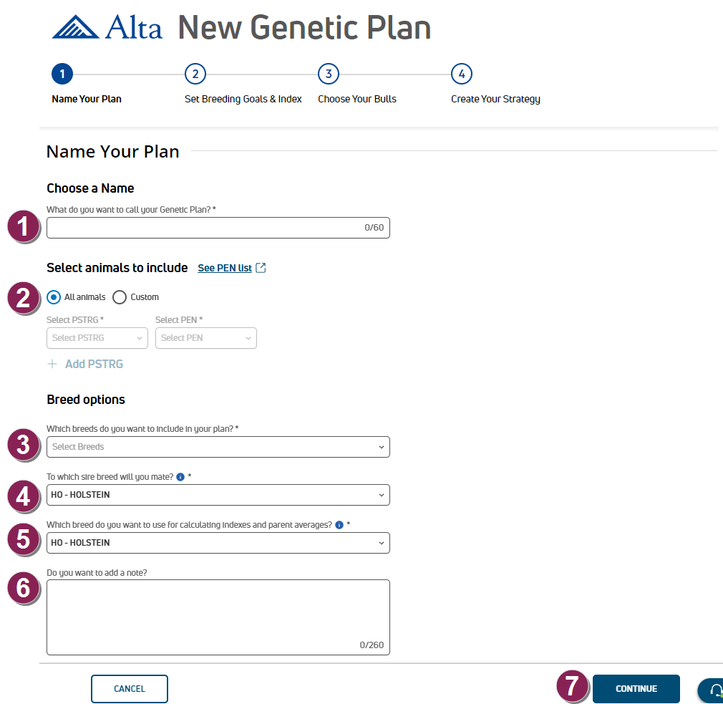Click the plus icon for Add PSTRG

tap(52, 364)
